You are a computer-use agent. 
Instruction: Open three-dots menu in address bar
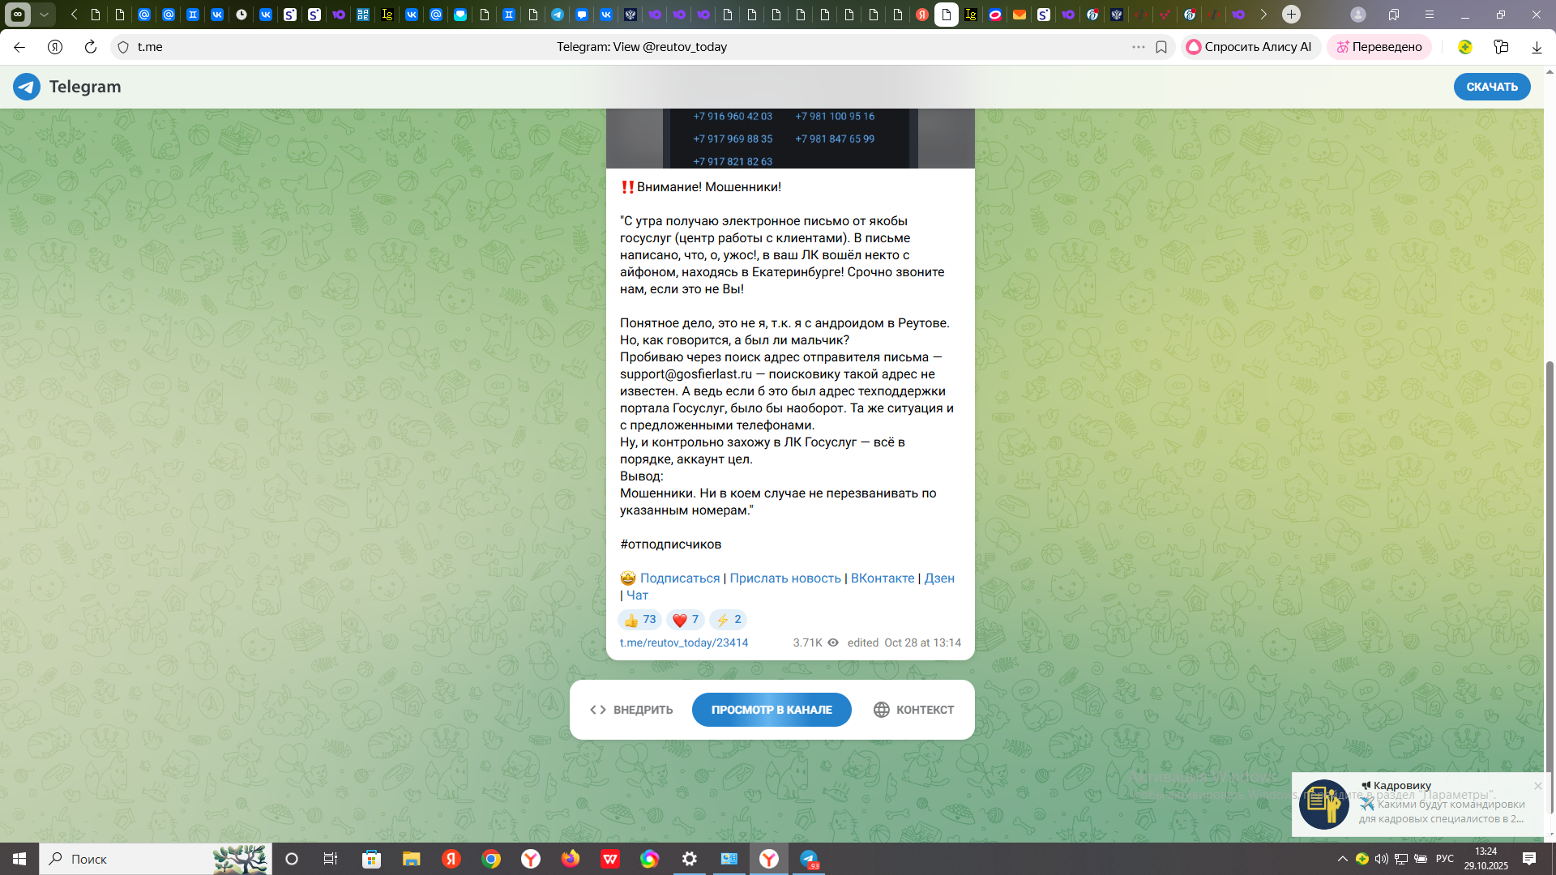pyautogui.click(x=1139, y=47)
